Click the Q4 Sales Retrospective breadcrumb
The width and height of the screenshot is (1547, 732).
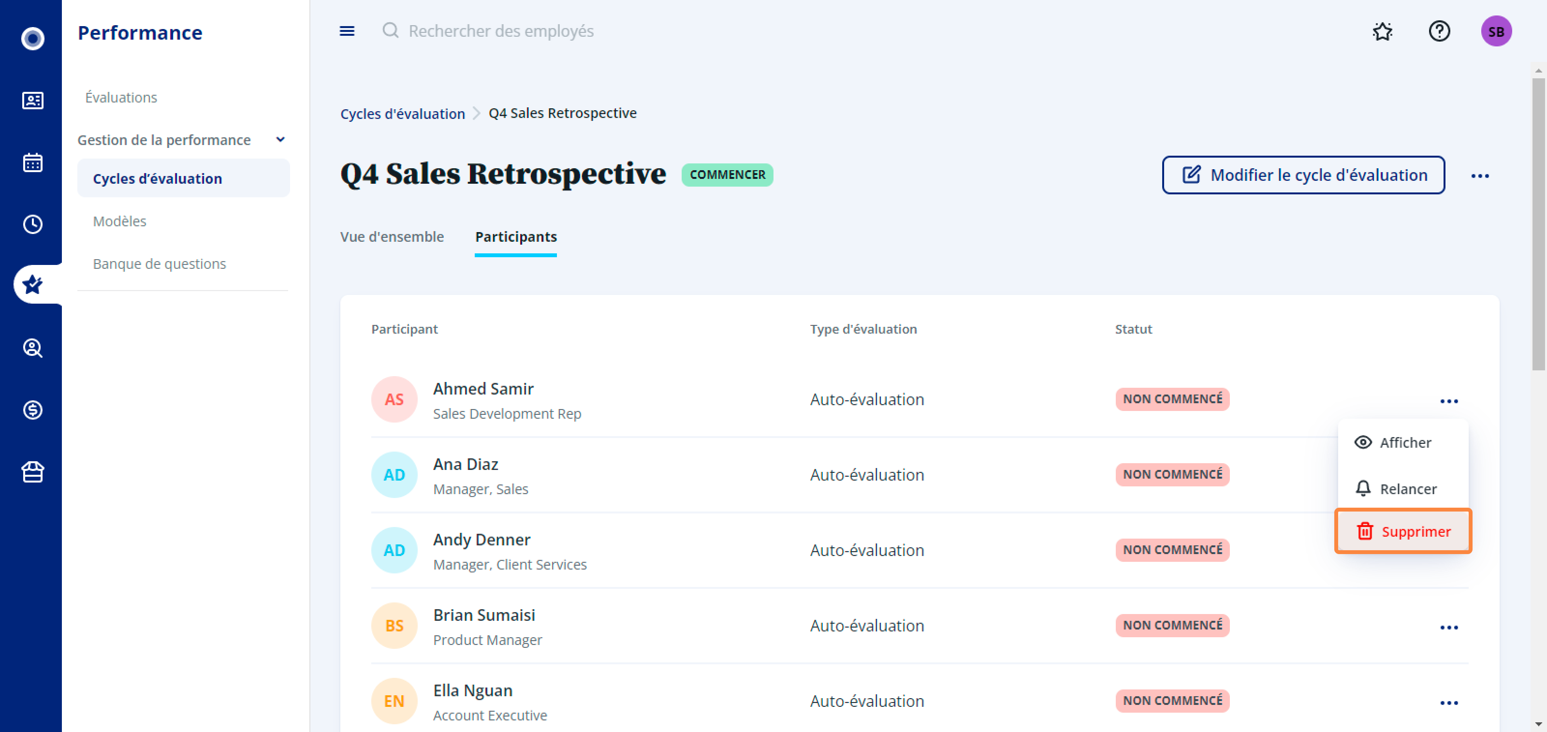(562, 113)
